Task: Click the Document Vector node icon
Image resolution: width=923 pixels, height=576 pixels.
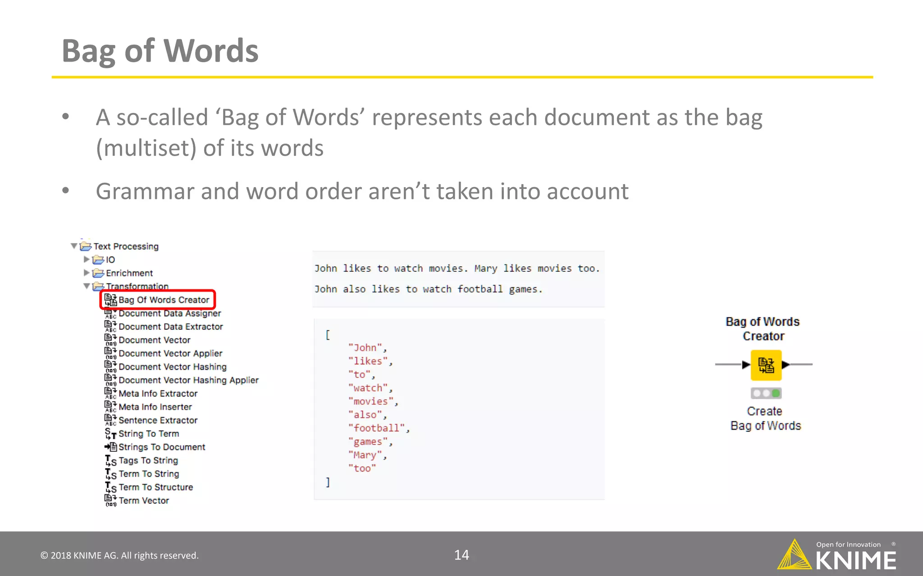Action: click(110, 340)
